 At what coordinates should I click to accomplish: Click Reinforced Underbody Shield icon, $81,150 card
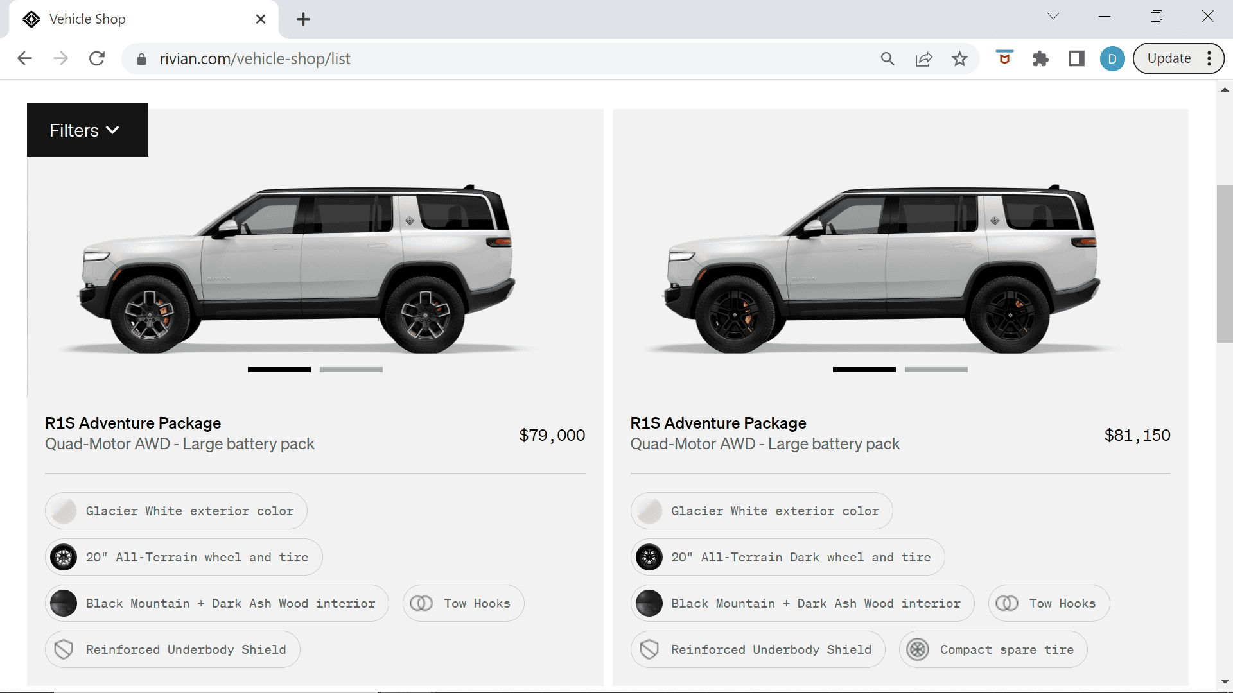click(x=649, y=649)
